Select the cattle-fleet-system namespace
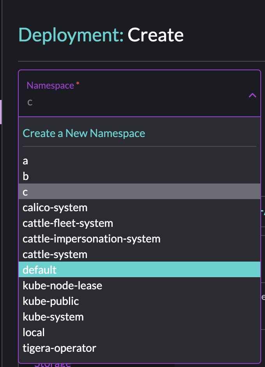Screen dimensions: 265x367 (68, 223)
